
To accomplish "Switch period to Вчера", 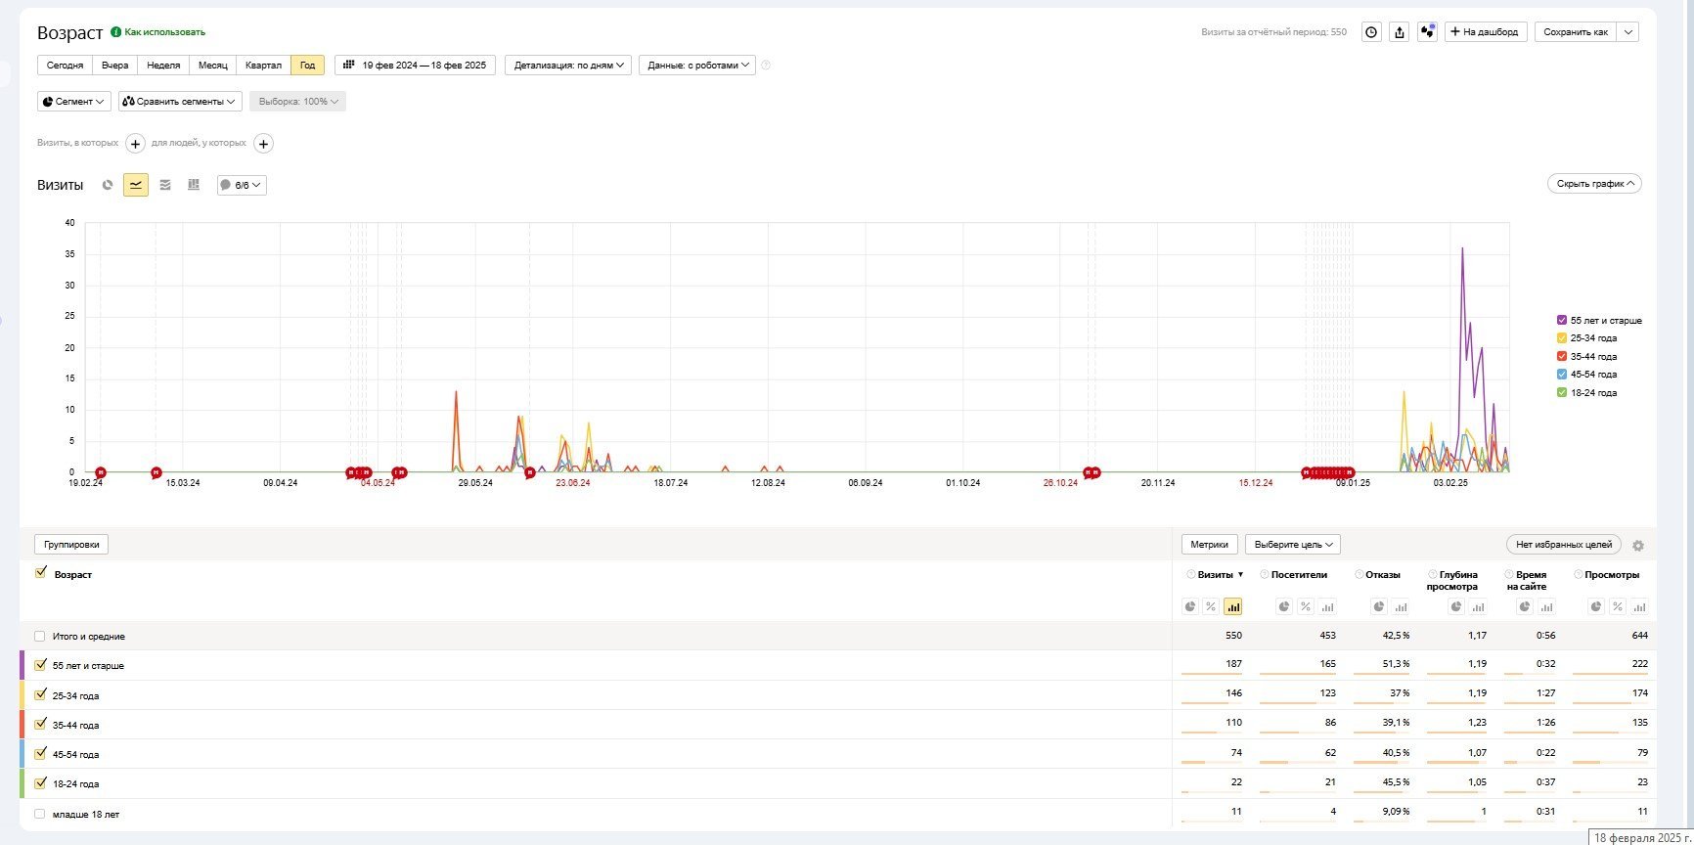I will tap(115, 66).
